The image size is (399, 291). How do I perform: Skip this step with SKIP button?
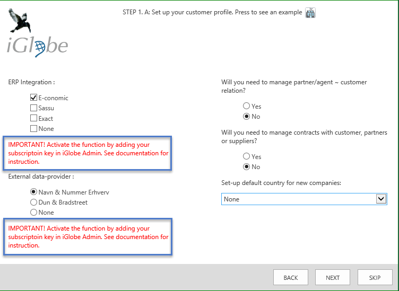375,278
